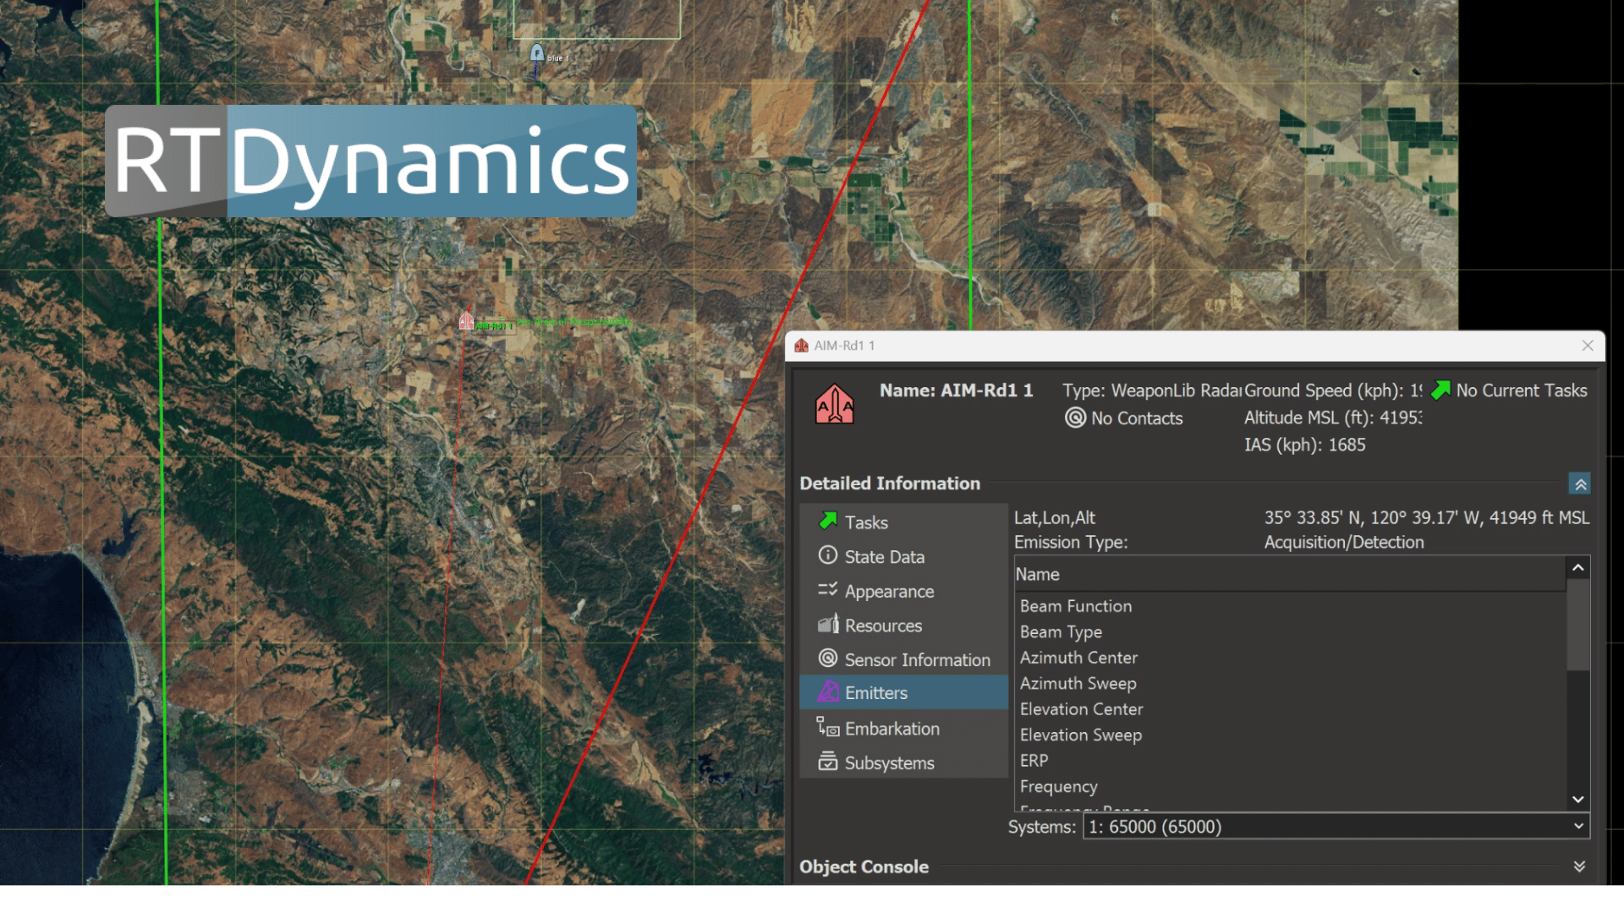Select the AIM-Rd1 1 missile icon on map

[466, 321]
